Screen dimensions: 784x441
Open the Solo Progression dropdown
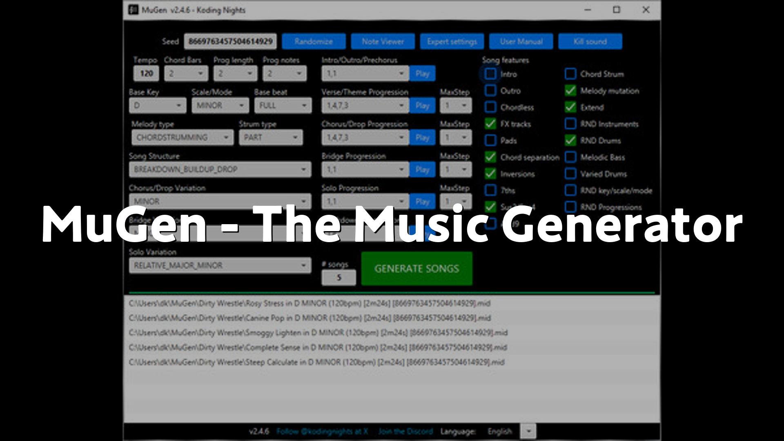(x=365, y=201)
